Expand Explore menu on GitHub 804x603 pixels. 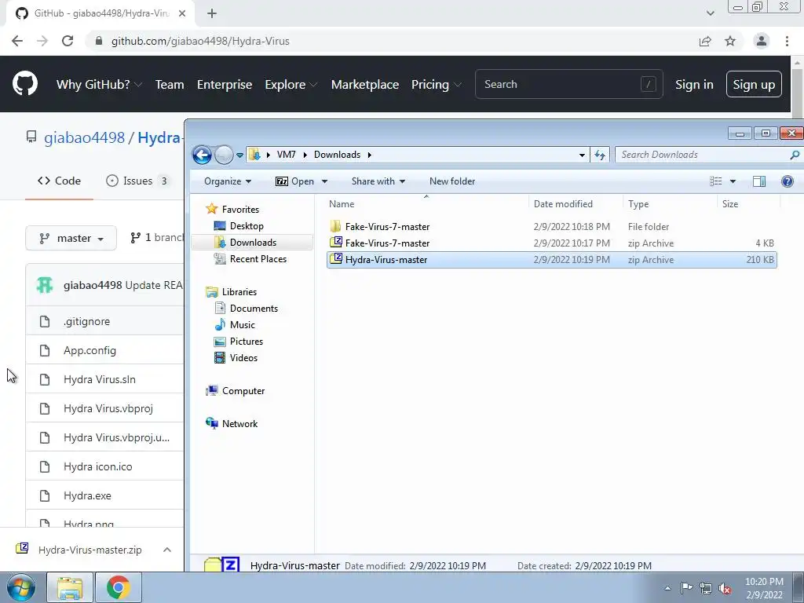291,85
